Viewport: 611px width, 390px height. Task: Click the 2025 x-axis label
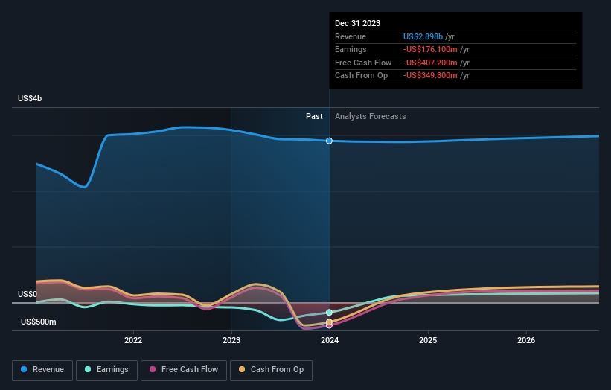pos(428,341)
